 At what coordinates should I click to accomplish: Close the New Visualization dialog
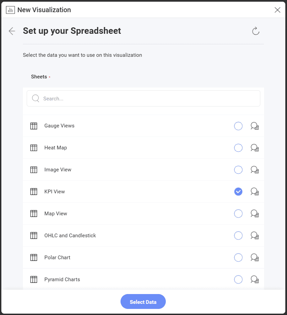point(277,10)
